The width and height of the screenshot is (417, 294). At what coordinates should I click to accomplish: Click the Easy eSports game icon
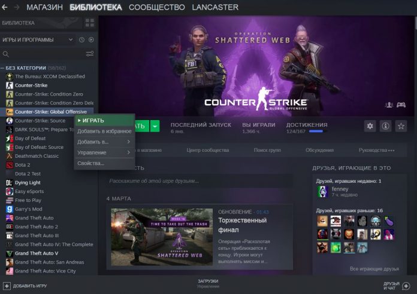pos(10,191)
